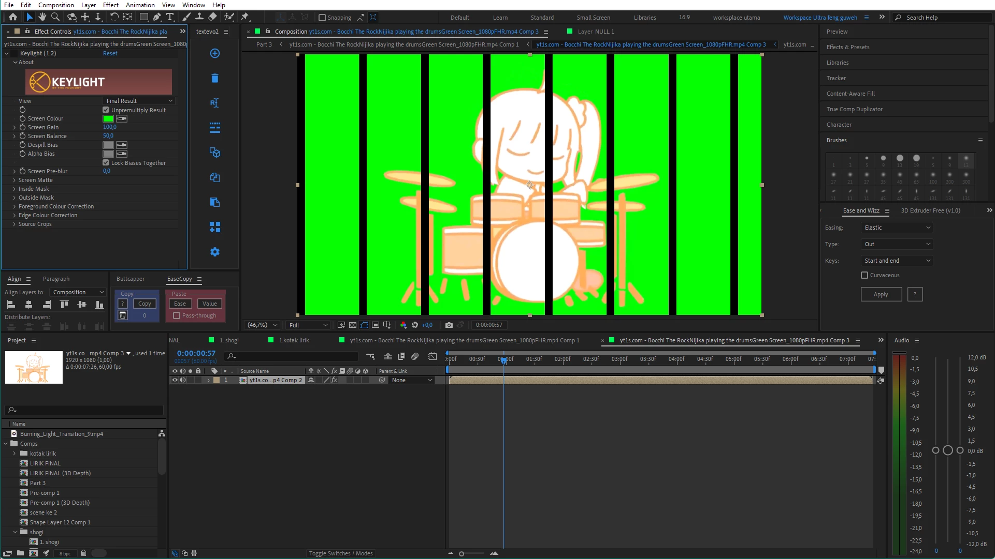
Task: Select the Hand tool
Action: click(x=42, y=17)
